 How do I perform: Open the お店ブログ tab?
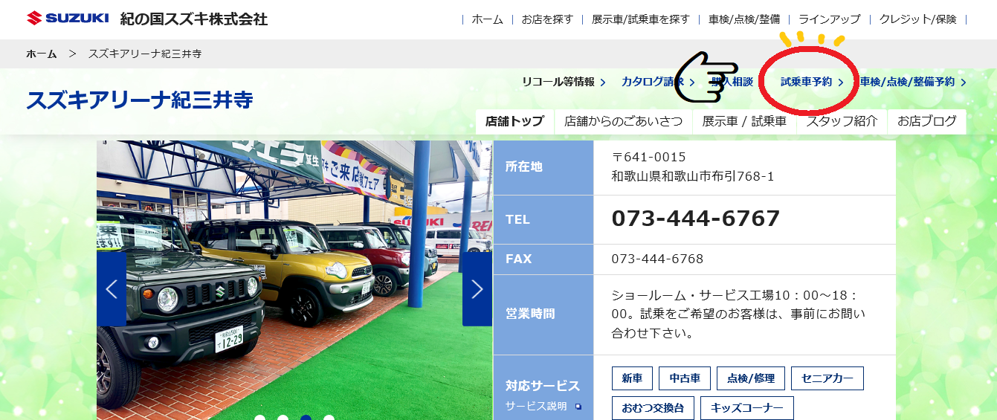click(x=927, y=121)
